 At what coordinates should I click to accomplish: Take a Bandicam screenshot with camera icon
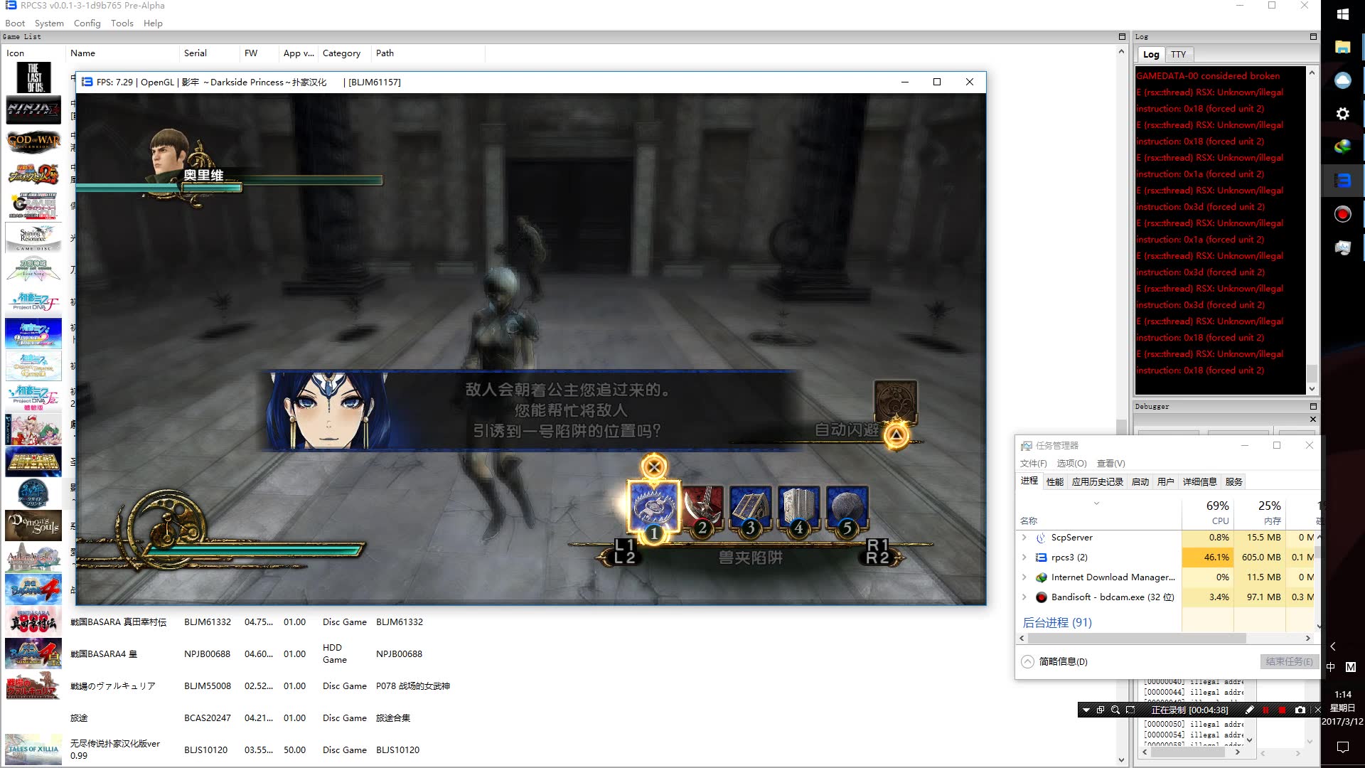[1300, 710]
